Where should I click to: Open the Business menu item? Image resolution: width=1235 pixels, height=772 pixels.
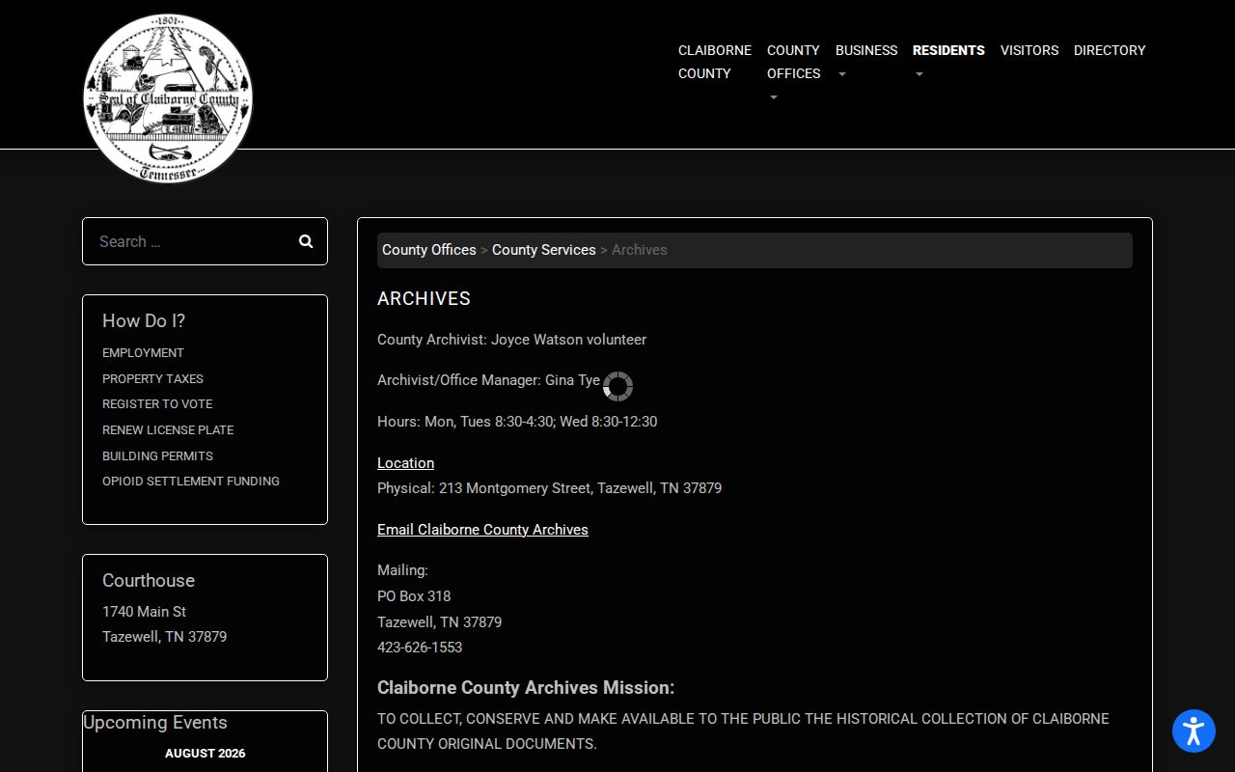click(x=866, y=50)
